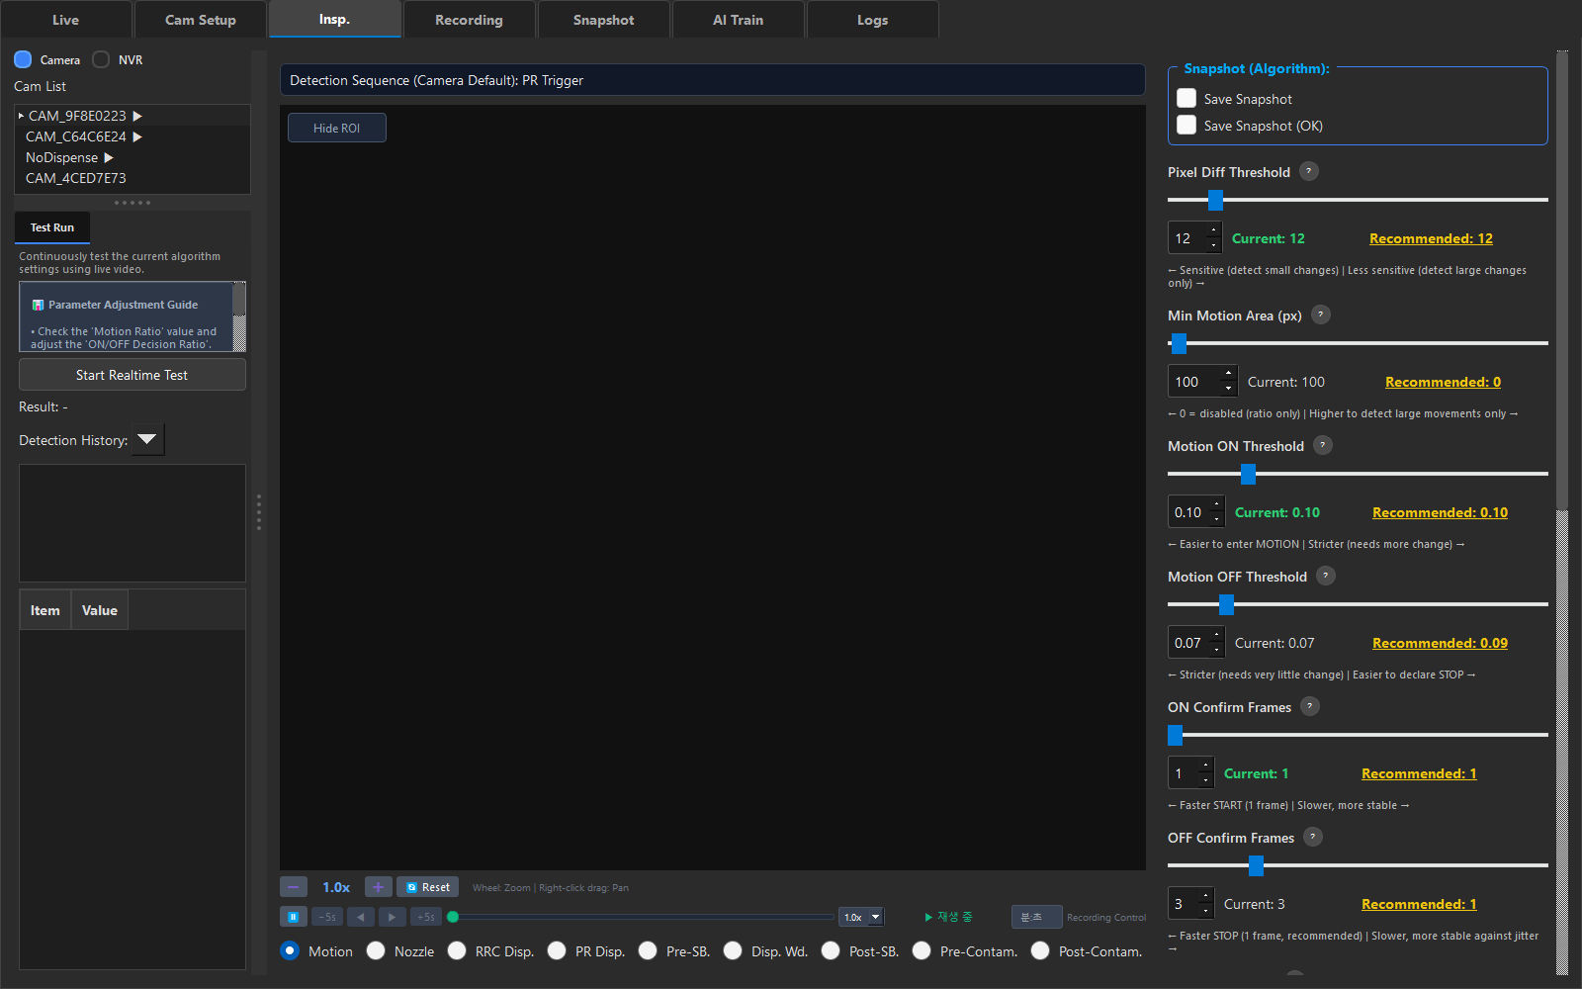Screen dimensions: 1582x989
Task: Open OFF Confirm Frames help icon
Action: click(1313, 837)
